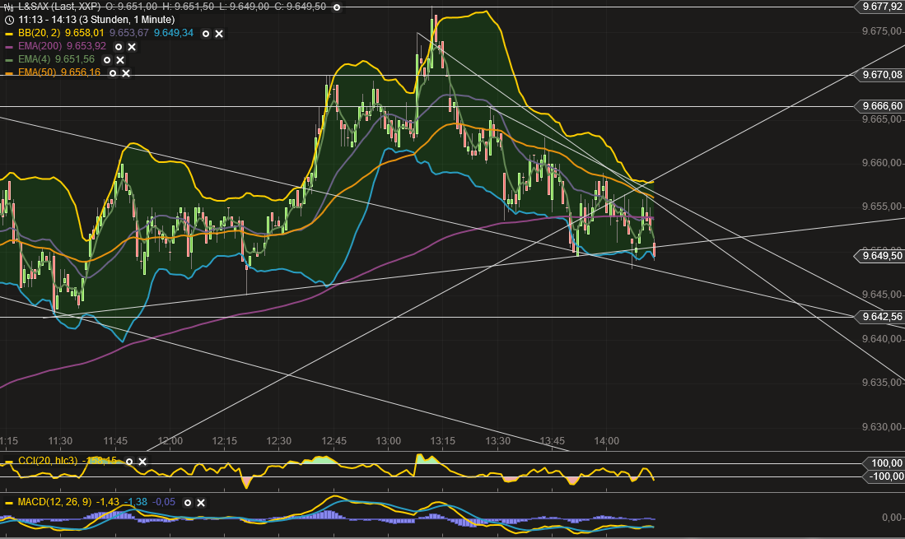Remove the EMA(200) indicator
Viewport: 905px width, 539px height.
[x=131, y=47]
